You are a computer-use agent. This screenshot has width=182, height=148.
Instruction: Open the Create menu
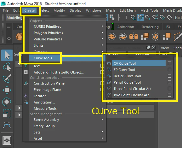click(x=29, y=10)
